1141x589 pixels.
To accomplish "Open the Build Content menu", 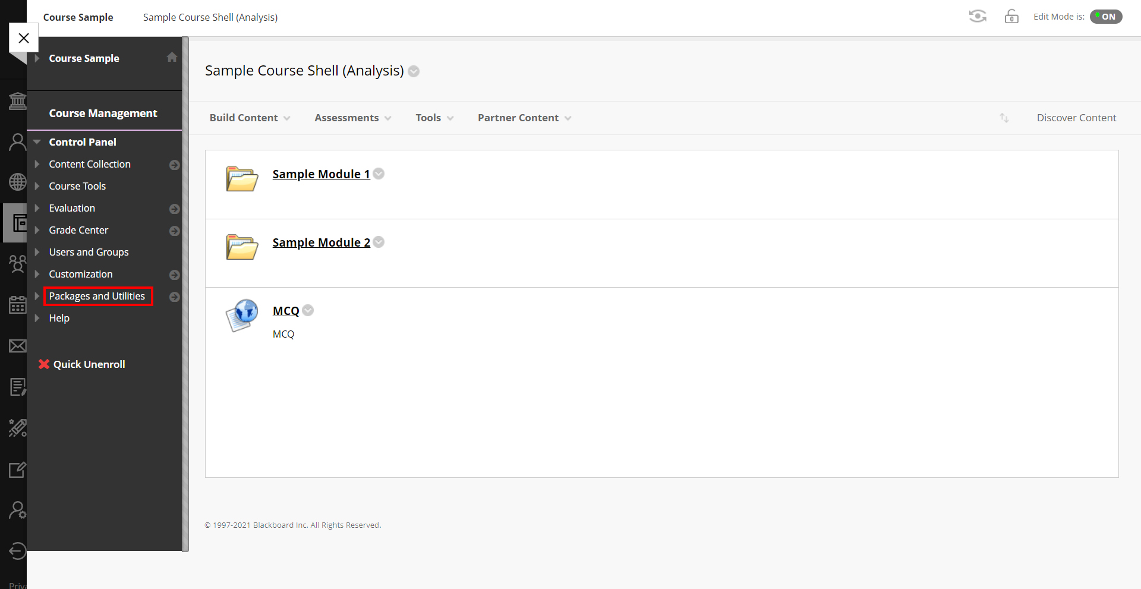I will pyautogui.click(x=248, y=118).
